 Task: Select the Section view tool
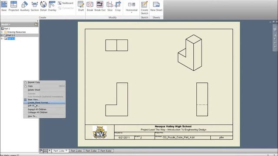[35, 6]
